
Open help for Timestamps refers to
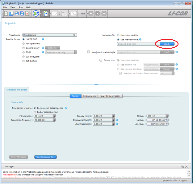(x=66, y=108)
